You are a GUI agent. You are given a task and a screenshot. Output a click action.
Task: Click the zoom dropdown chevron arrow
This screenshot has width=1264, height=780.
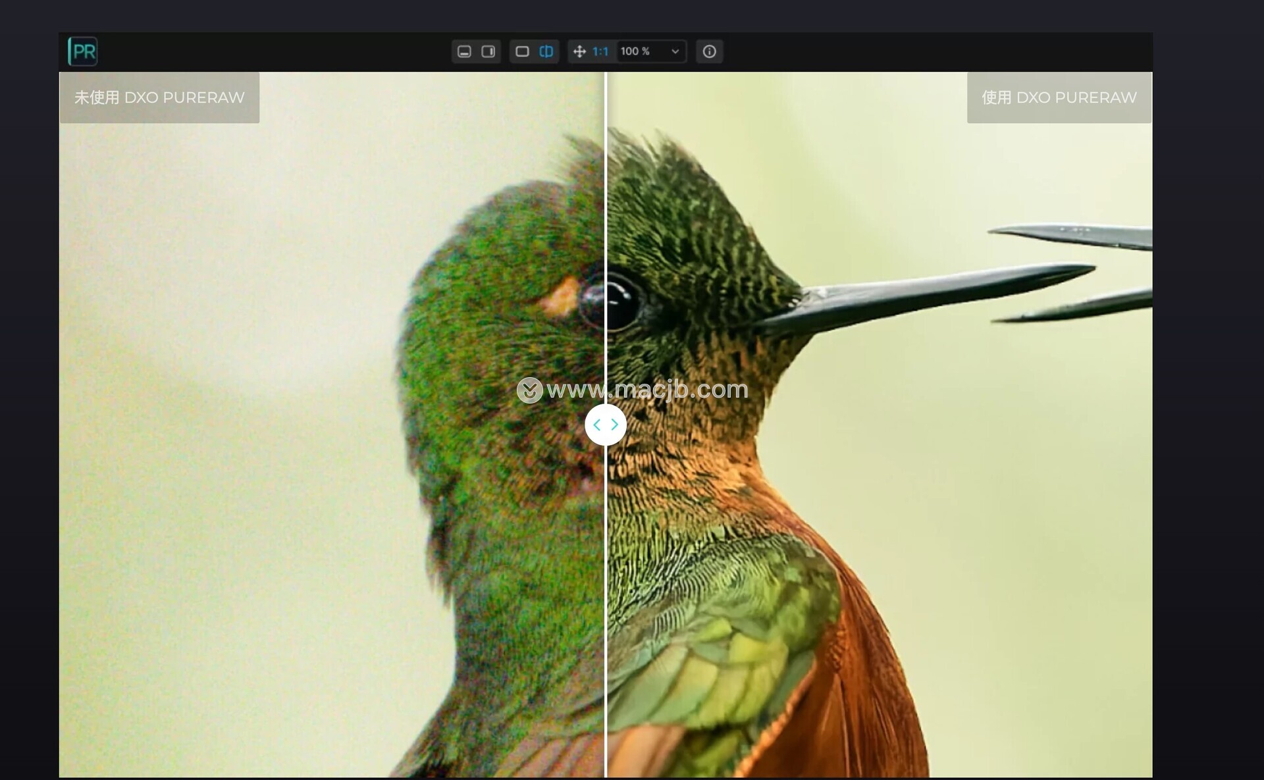click(675, 51)
